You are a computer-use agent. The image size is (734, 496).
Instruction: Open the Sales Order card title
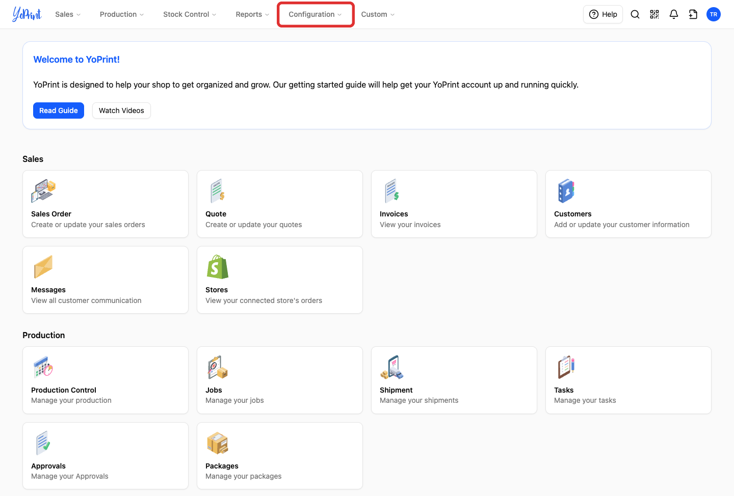pos(51,214)
